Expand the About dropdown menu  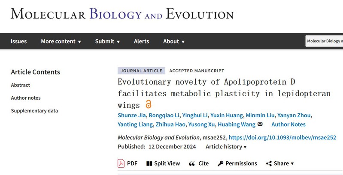pyautogui.click(x=174, y=42)
